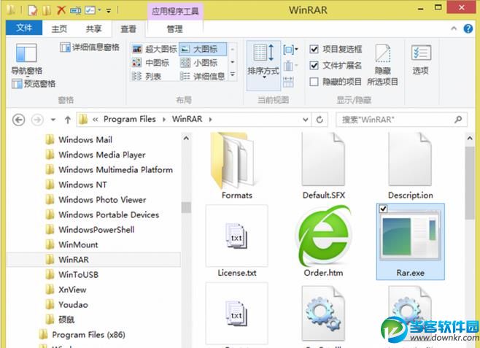Select the Formats folder

coord(237,166)
